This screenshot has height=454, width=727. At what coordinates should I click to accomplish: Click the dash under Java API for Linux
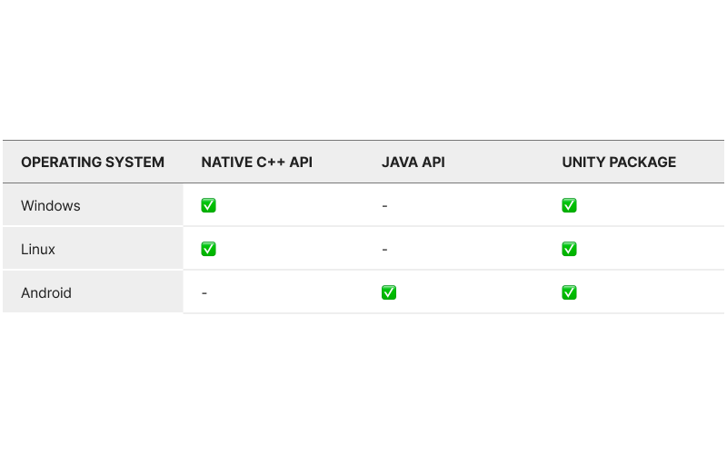[x=384, y=250]
